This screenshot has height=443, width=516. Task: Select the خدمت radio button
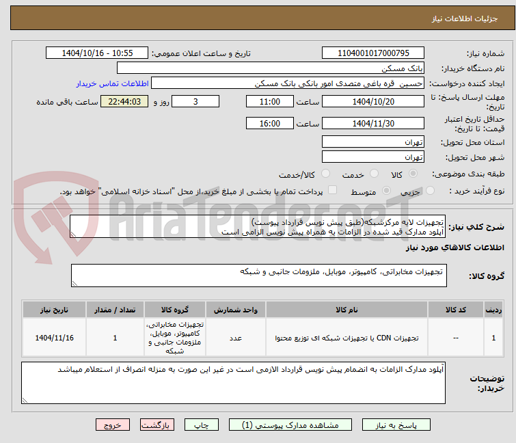point(374,174)
